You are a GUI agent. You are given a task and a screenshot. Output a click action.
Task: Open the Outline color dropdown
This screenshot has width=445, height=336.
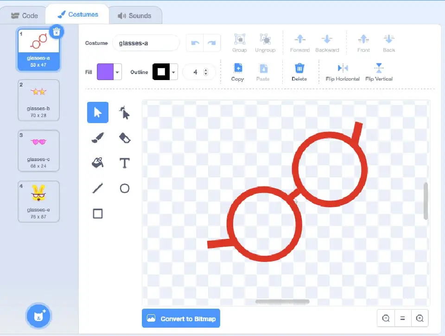point(173,72)
